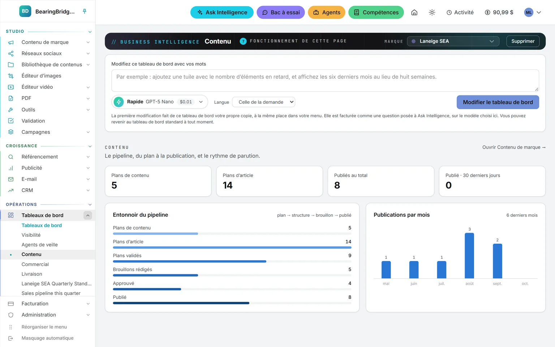
Task: Open the Marque dropdown Laneige SEA
Action: [x=453, y=41]
